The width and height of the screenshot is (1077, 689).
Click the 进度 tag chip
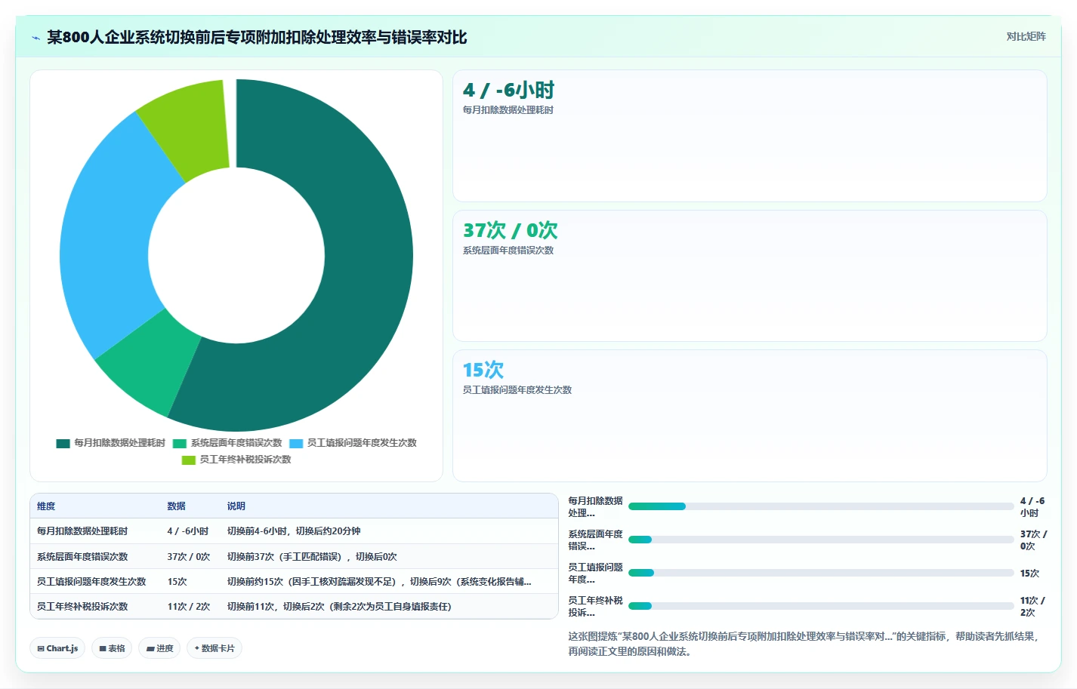point(159,648)
